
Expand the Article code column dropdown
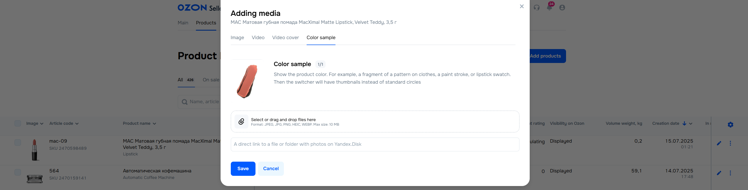click(x=77, y=124)
